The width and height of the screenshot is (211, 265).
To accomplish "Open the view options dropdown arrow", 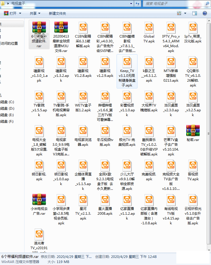I will pos(185,13).
